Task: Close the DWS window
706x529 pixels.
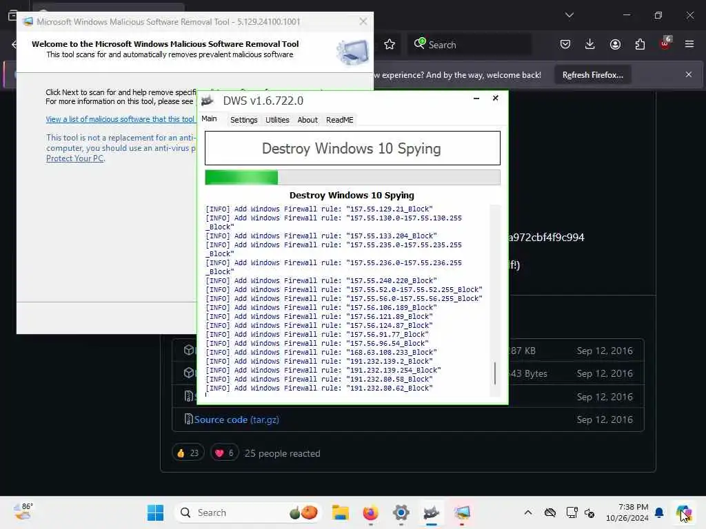Action: coord(495,98)
